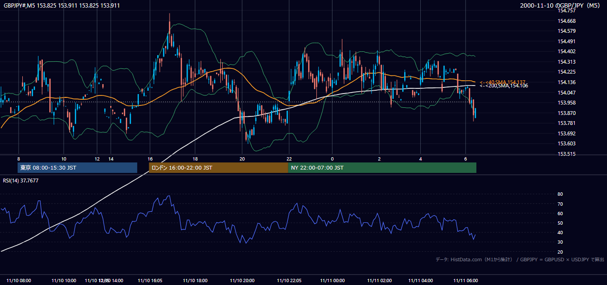607x285 pixels.
Task: Click price axis value 154.579
Action: 567,31
